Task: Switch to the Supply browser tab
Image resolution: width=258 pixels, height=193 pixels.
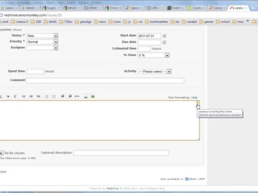Action: (51, 8)
